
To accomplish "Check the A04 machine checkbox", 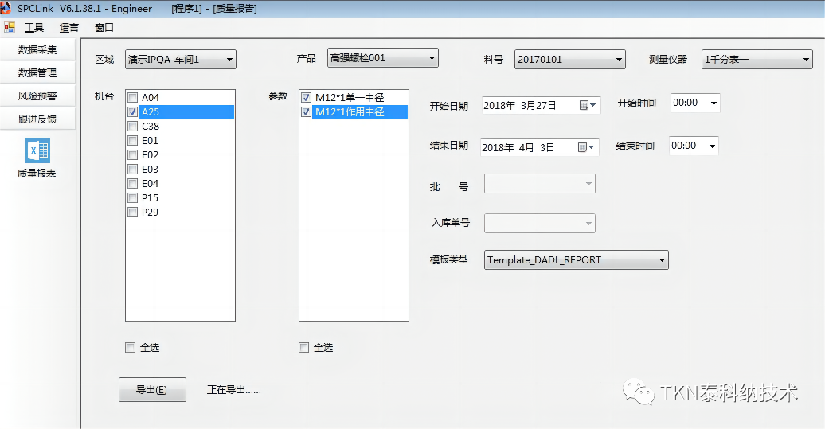I will click(x=133, y=98).
